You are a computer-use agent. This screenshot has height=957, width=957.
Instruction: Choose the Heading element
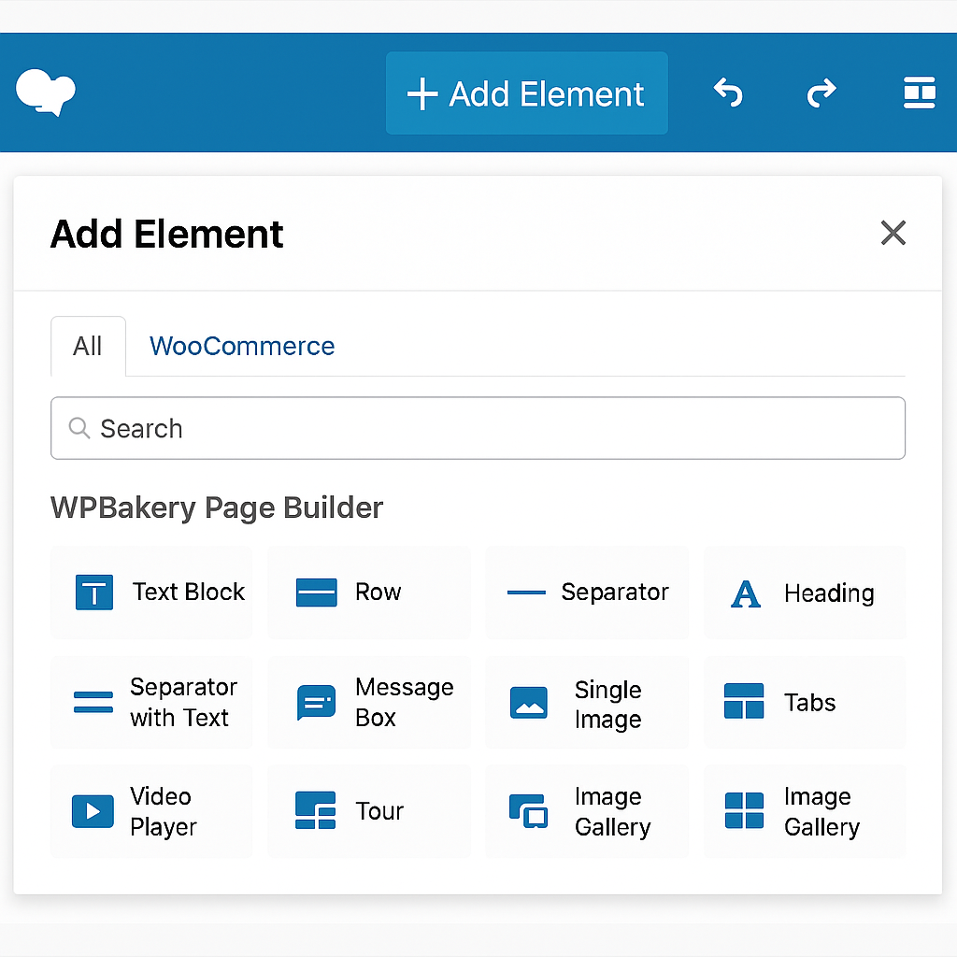point(805,592)
